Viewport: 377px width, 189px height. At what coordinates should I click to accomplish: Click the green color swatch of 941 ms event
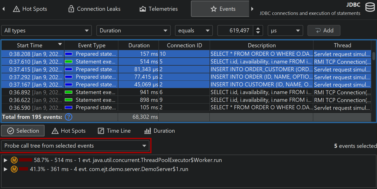[x=69, y=92]
